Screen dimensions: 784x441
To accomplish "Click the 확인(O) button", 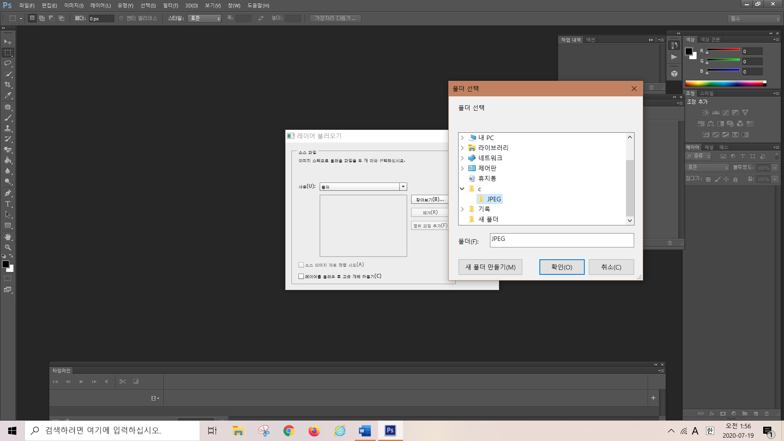I will 561,267.
